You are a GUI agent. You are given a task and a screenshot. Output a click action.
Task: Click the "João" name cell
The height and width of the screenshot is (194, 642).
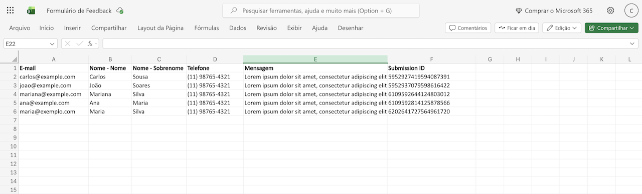(110, 85)
